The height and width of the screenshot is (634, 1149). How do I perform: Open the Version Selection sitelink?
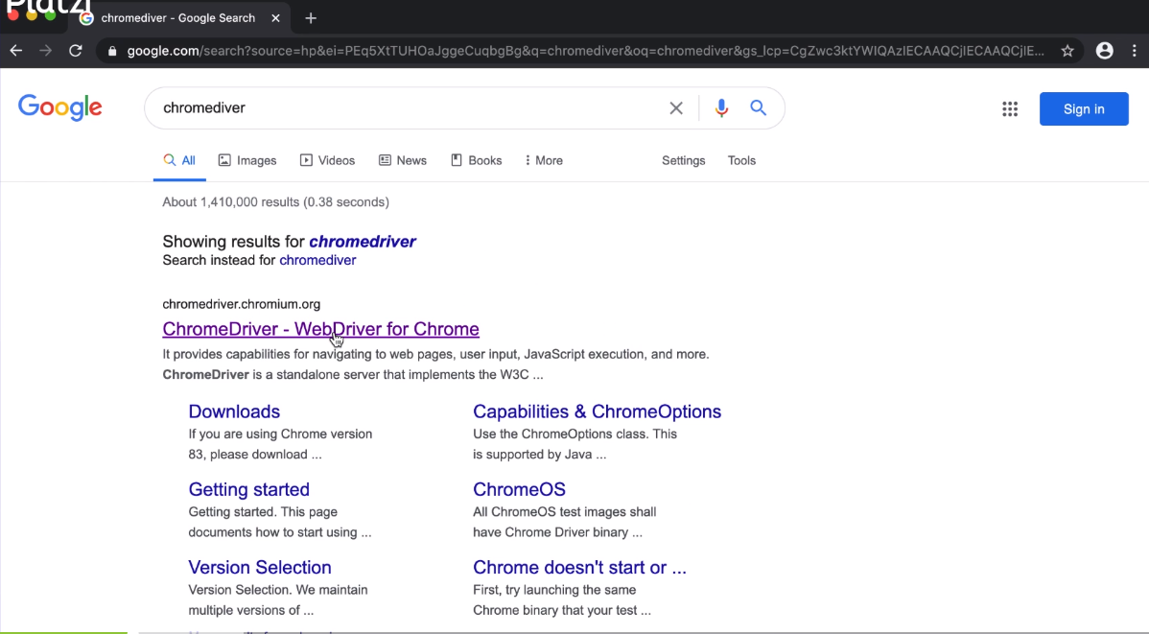(x=259, y=567)
